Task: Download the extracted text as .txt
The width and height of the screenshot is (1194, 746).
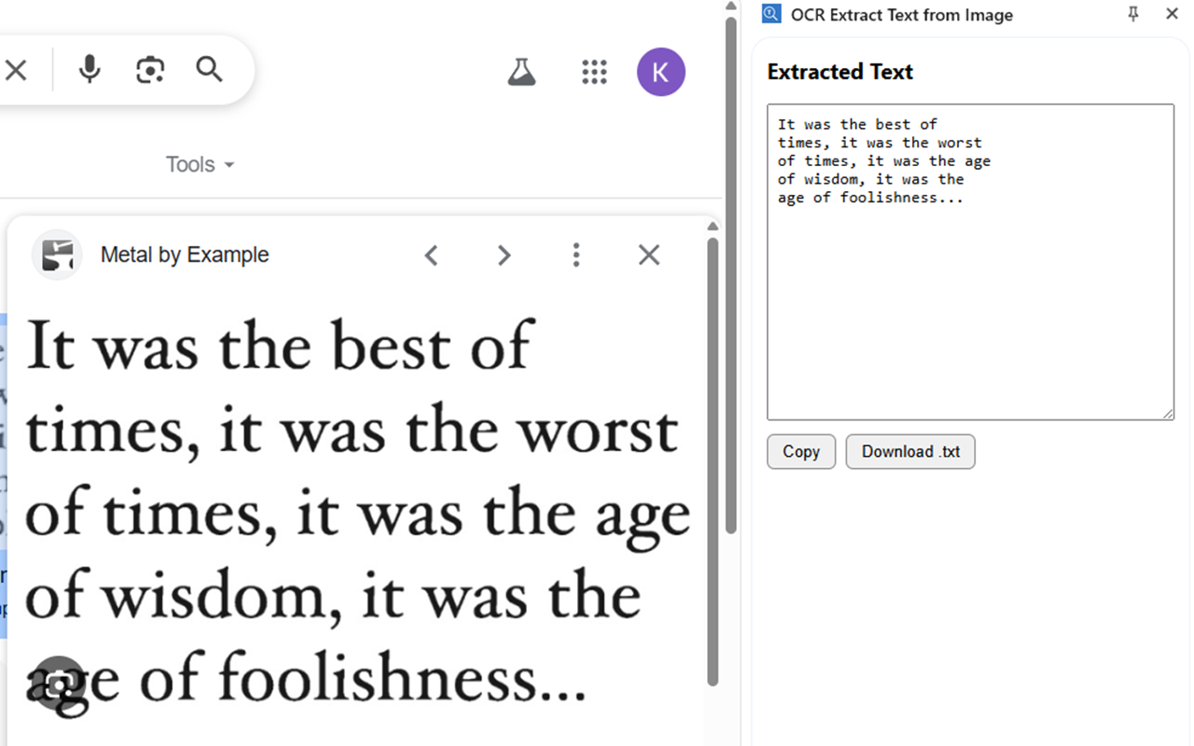Action: point(910,451)
